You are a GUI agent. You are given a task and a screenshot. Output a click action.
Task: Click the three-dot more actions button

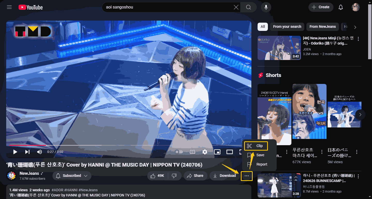pos(247,176)
